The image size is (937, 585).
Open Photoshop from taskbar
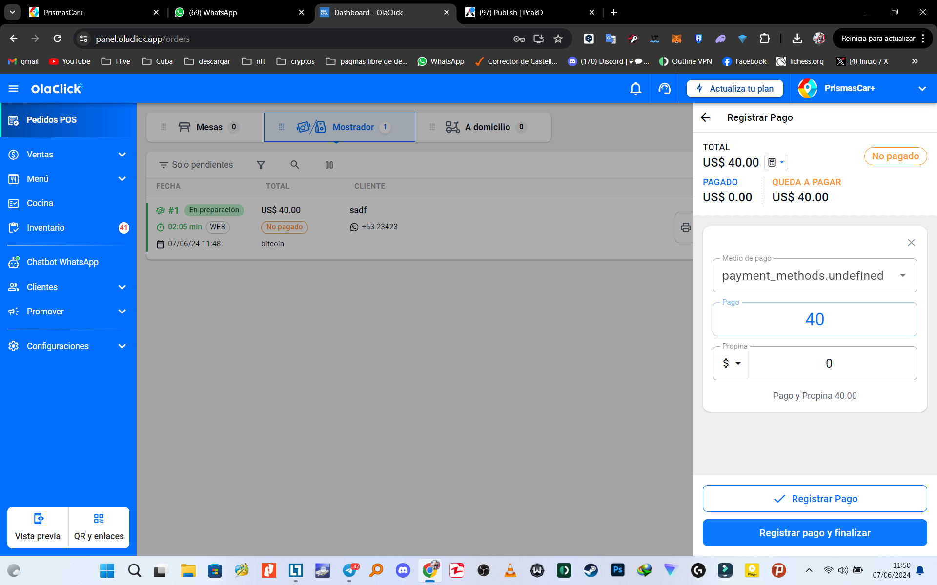point(618,570)
